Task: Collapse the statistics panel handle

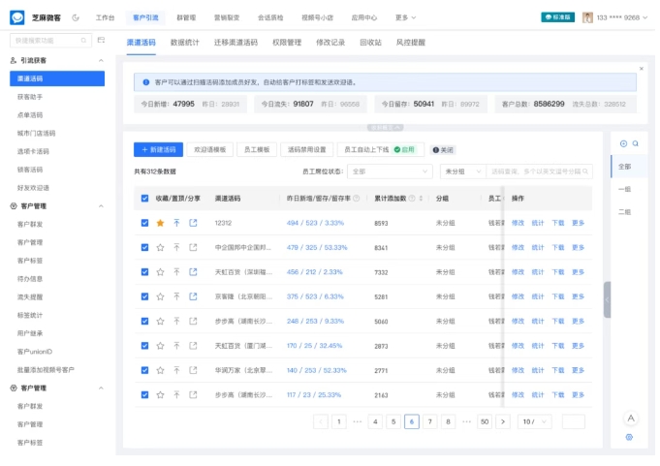Action: (x=385, y=128)
